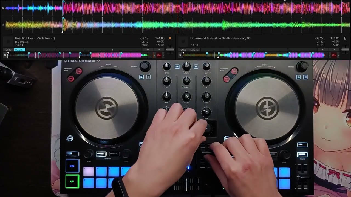Click the Drumsound & Bassline Smith - Sanctuary 93 title
Screen dimensions: 351x197
pos(220,38)
